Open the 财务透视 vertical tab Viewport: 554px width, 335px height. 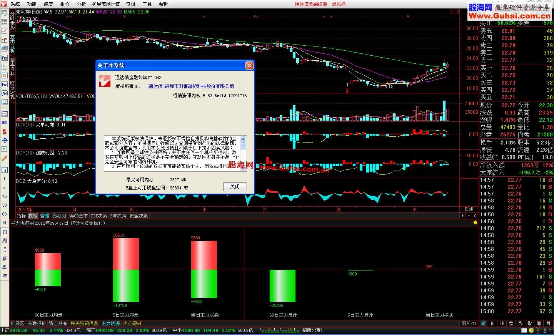pyautogui.click(x=12, y=90)
